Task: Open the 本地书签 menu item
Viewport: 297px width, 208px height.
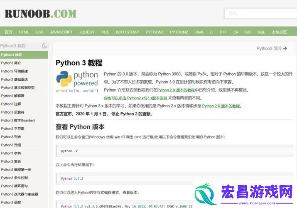Action: point(279,32)
